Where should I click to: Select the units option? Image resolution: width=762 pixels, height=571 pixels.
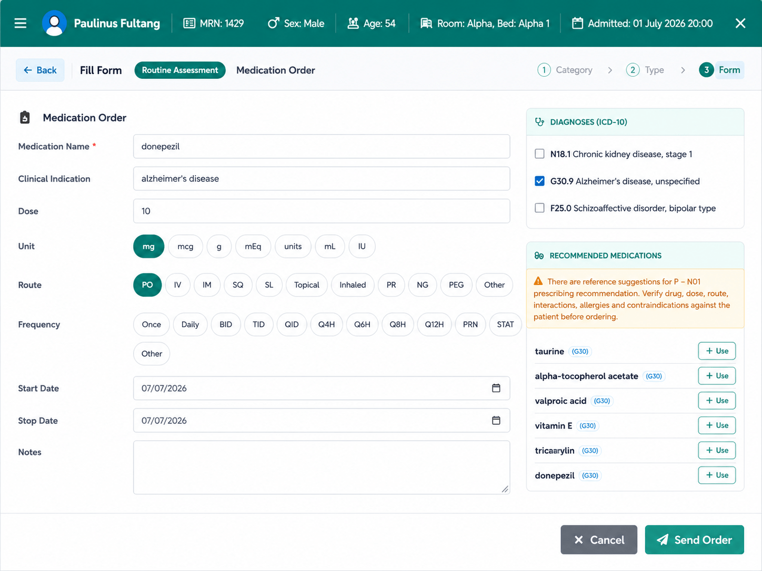pos(293,246)
